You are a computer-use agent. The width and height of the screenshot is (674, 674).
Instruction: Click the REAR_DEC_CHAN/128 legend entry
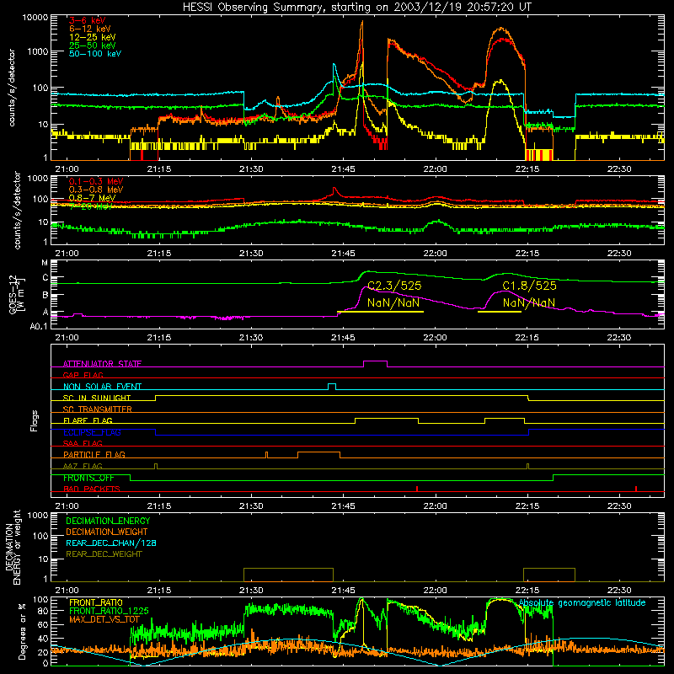pyautogui.click(x=111, y=543)
